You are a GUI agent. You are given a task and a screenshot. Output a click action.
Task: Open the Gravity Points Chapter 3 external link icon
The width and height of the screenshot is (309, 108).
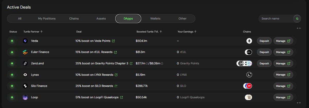pos(131,63)
